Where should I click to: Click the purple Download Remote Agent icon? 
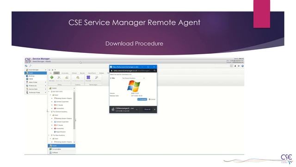click(x=88, y=77)
